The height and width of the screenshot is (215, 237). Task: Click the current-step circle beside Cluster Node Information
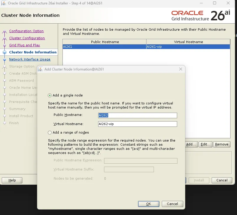[4, 52]
